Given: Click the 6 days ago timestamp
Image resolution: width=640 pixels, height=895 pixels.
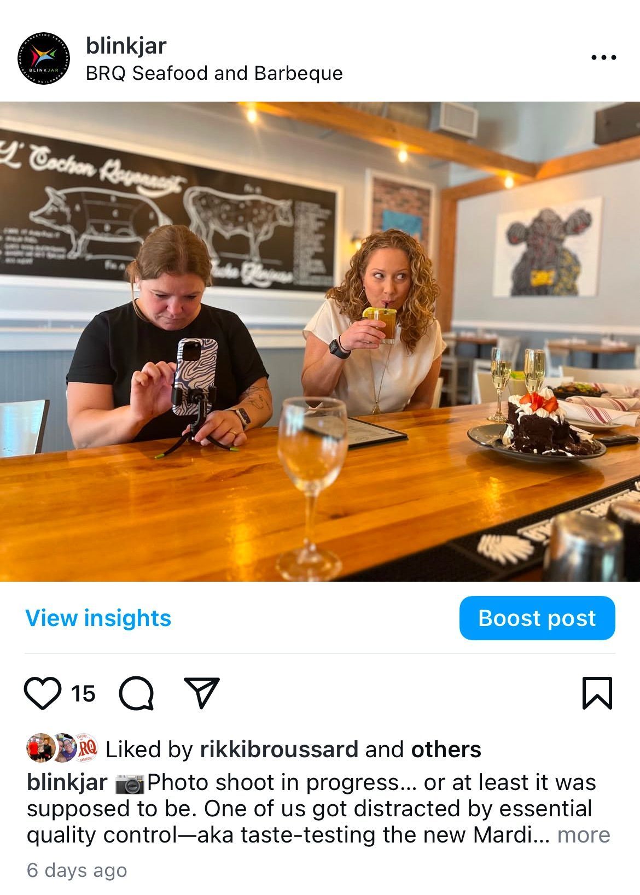Looking at the screenshot, I should pyautogui.click(x=77, y=870).
